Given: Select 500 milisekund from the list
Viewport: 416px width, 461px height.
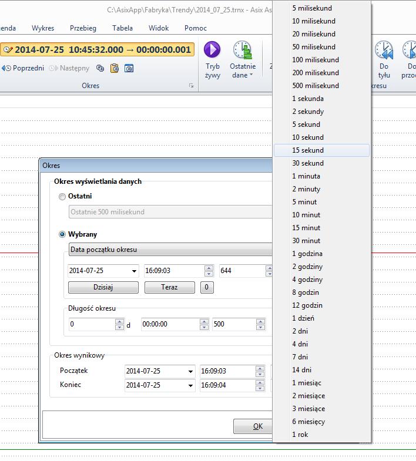Looking at the screenshot, I should [x=321, y=86].
